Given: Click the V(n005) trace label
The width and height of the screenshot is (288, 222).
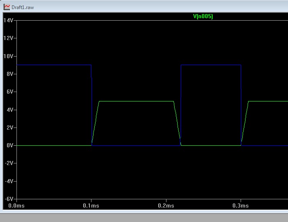Looking at the screenshot, I should pyautogui.click(x=203, y=17).
